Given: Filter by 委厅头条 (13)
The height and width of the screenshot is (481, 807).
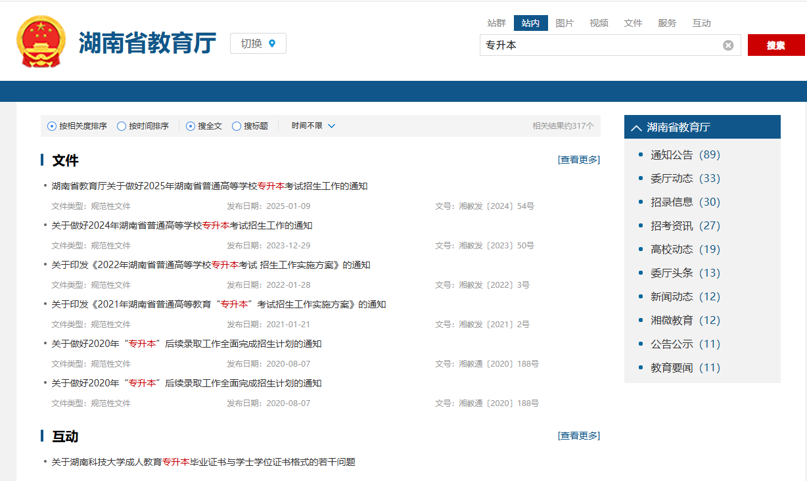Looking at the screenshot, I should point(685,273).
